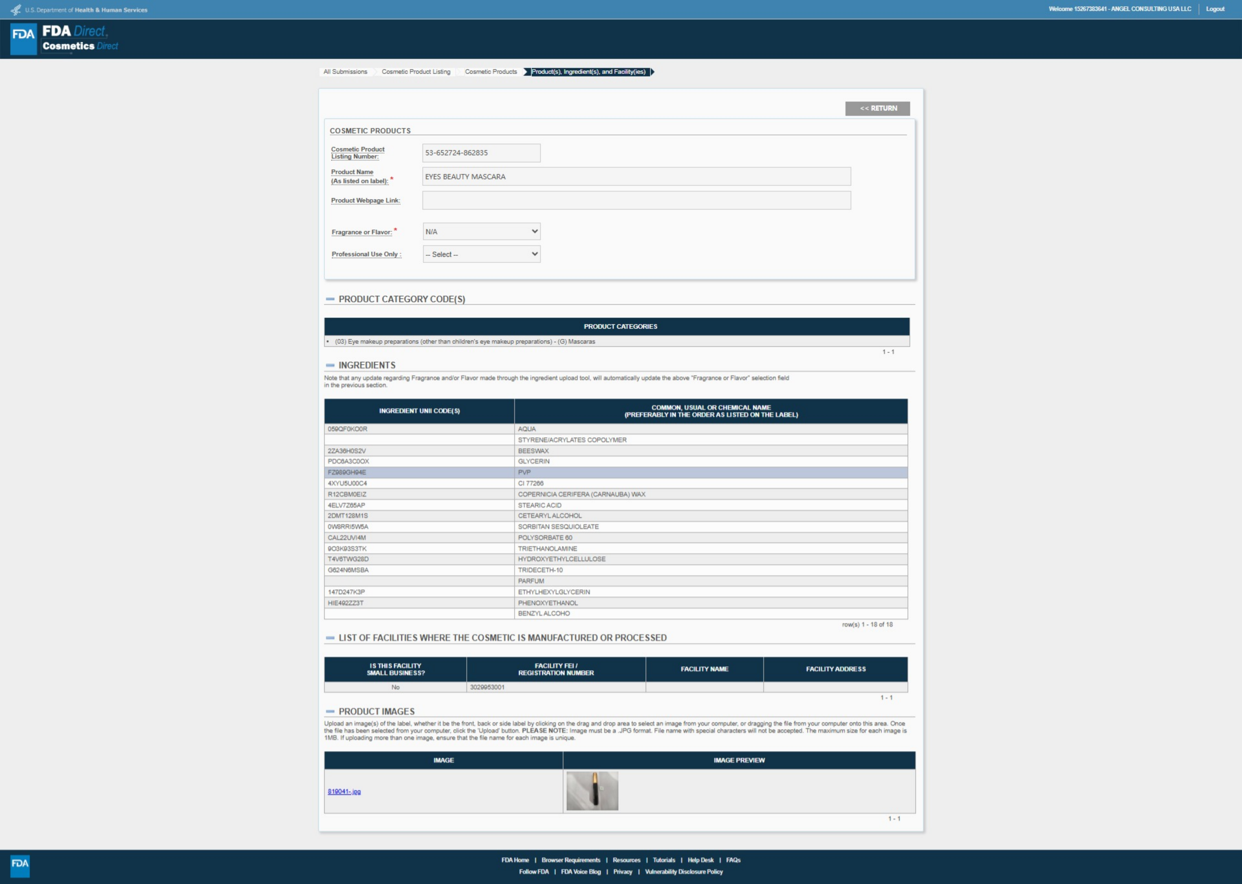Navigate to Cosmetic Products breadcrumb
Screen dimensions: 1242x884
pyautogui.click(x=491, y=72)
